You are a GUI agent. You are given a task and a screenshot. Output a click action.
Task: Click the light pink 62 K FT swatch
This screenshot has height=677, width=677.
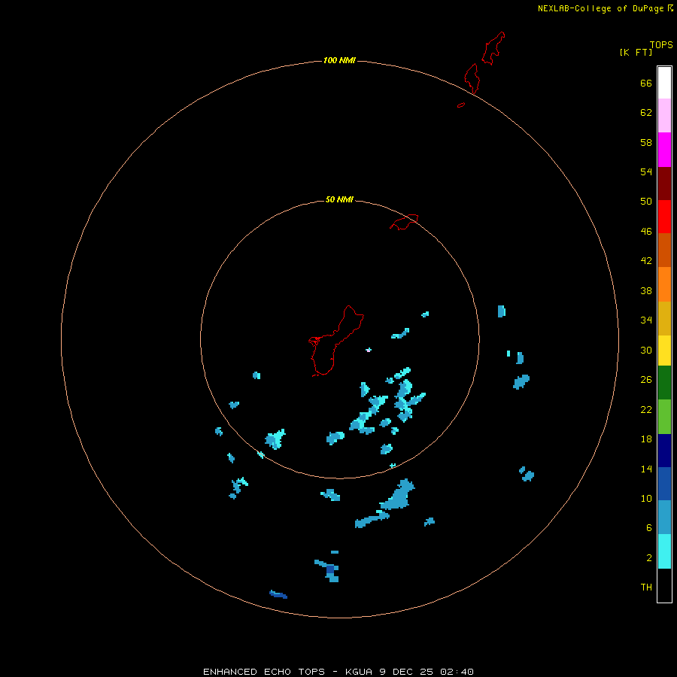tap(664, 115)
